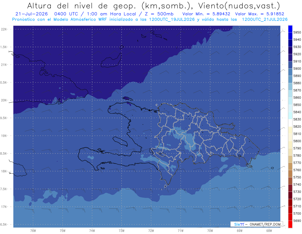This screenshot has width=302, height=234.
Task: Click the 5830 value on the color scale
Action: pos(297,119)
